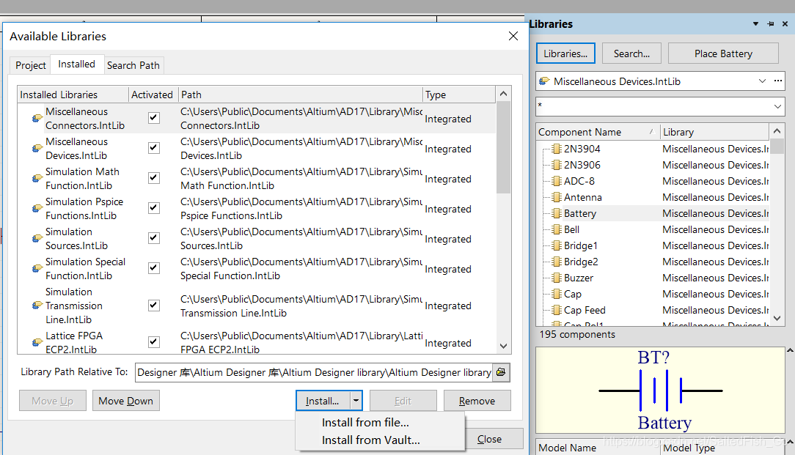Screen dimensions: 795x455
Task: Click the 2N3904 component icon
Action: pyautogui.click(x=556, y=149)
